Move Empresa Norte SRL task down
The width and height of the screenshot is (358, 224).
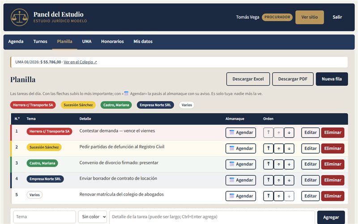tap(289, 180)
